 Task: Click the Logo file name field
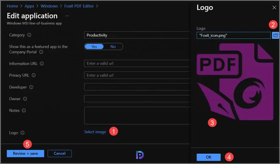click(x=234, y=35)
